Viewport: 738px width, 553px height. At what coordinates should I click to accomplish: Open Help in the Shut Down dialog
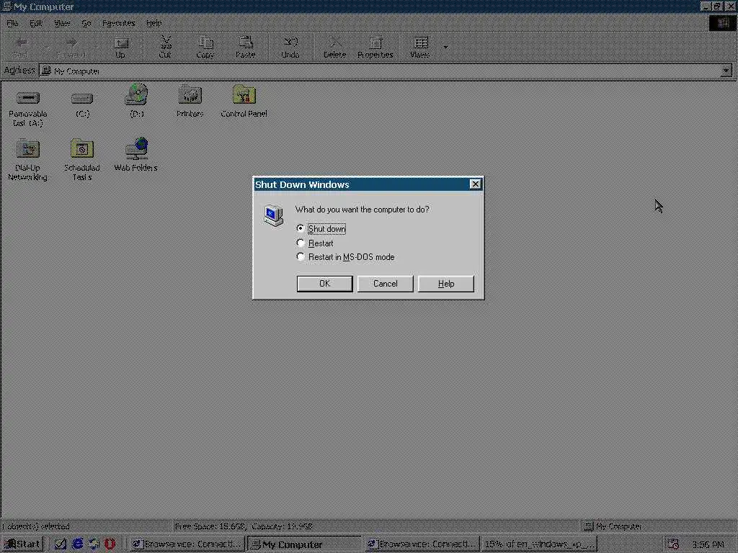445,284
